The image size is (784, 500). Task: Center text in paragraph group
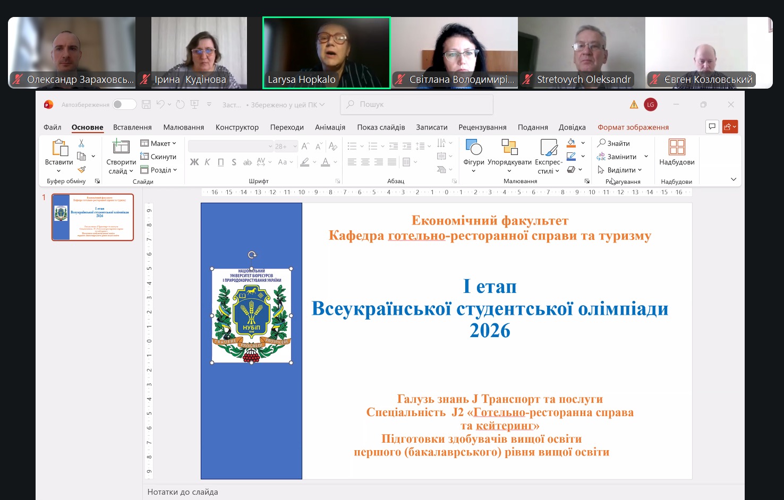[365, 162]
